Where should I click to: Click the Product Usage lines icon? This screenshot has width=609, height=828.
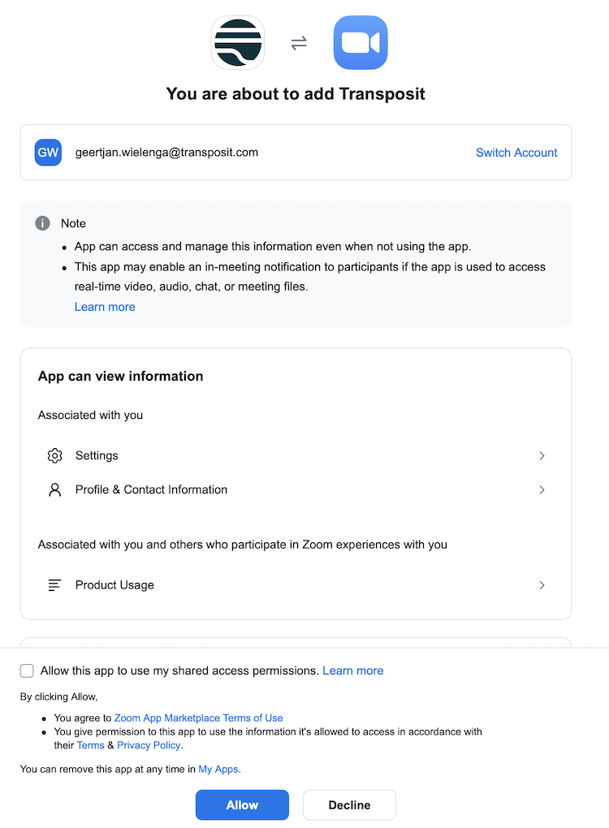click(55, 584)
